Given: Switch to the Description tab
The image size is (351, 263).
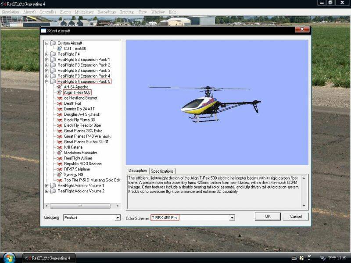Looking at the screenshot, I should [x=138, y=171].
